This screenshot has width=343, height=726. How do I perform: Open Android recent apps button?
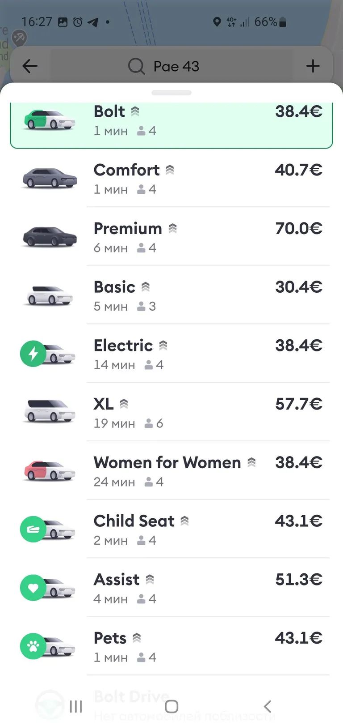point(76,707)
